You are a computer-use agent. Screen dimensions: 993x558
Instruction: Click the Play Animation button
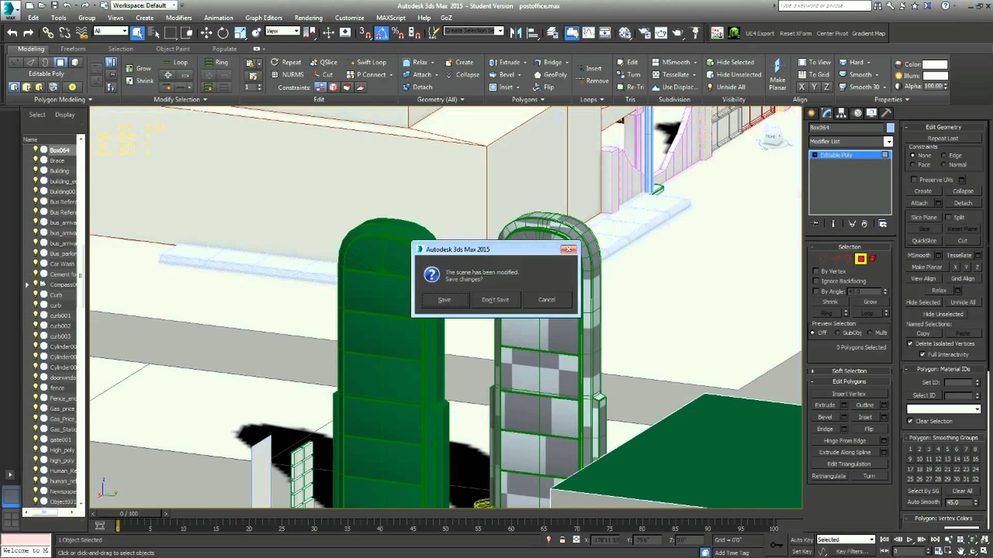click(909, 539)
